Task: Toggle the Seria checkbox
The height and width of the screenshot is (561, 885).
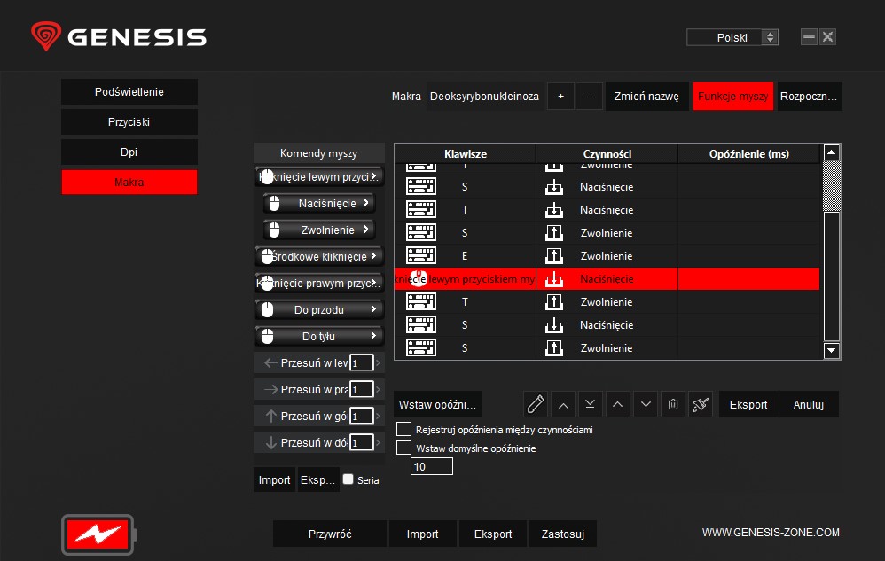Action: pos(349,479)
